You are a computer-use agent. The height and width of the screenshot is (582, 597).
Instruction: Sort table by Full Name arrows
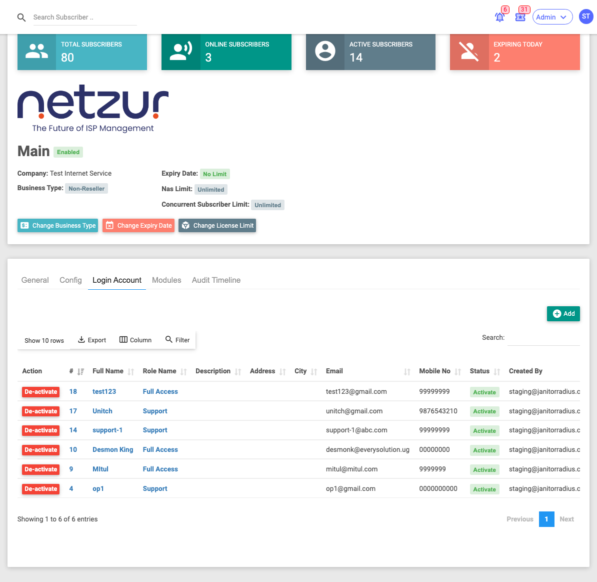[131, 372]
